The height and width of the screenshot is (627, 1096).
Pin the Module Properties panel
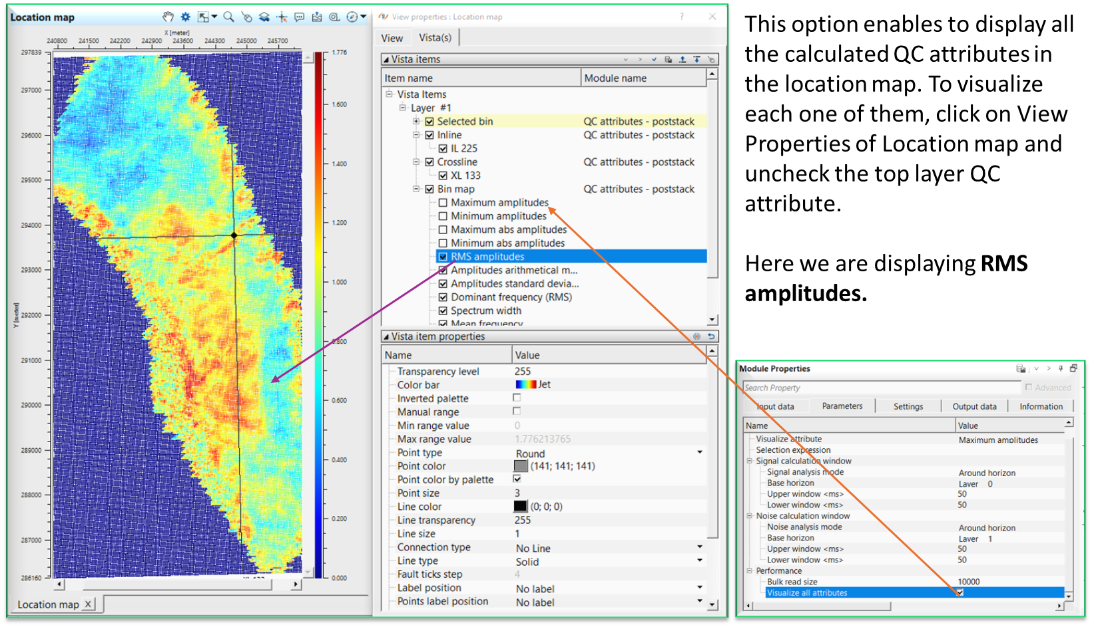[1061, 368]
